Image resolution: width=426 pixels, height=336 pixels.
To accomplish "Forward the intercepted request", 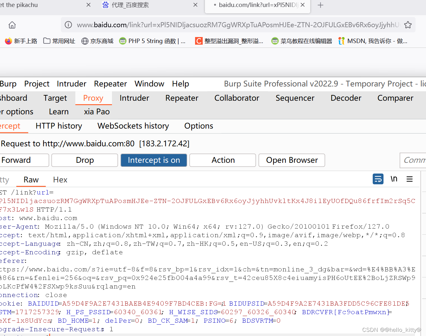I will click(24, 160).
